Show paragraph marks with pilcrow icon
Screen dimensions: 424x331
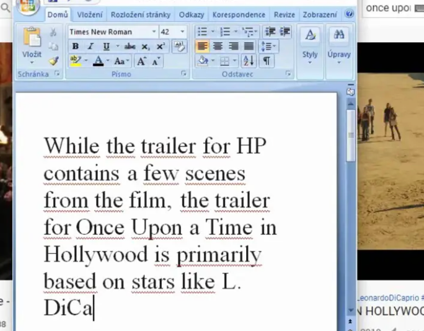point(267,61)
